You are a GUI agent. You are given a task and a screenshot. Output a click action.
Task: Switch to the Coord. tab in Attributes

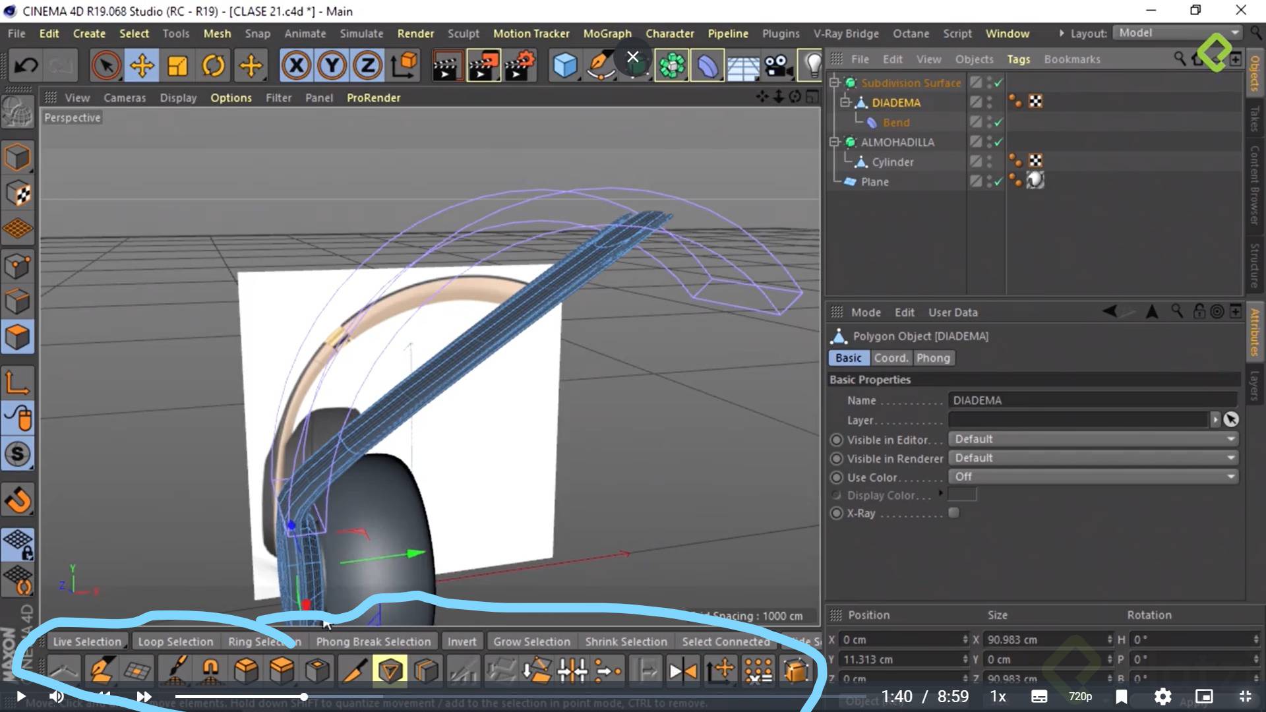point(891,357)
